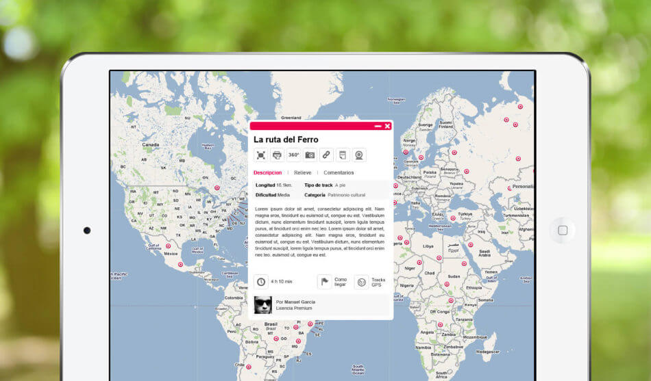Screen dimensions: 651x381
Task: Click the fullscreen expand icon
Action: [x=261, y=155]
